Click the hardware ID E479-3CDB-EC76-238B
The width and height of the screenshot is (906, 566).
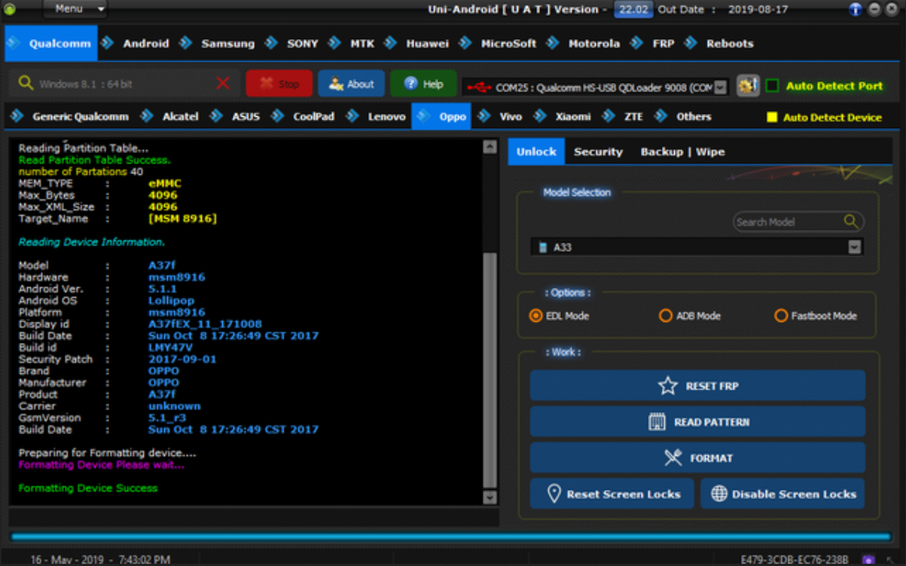[x=795, y=560]
